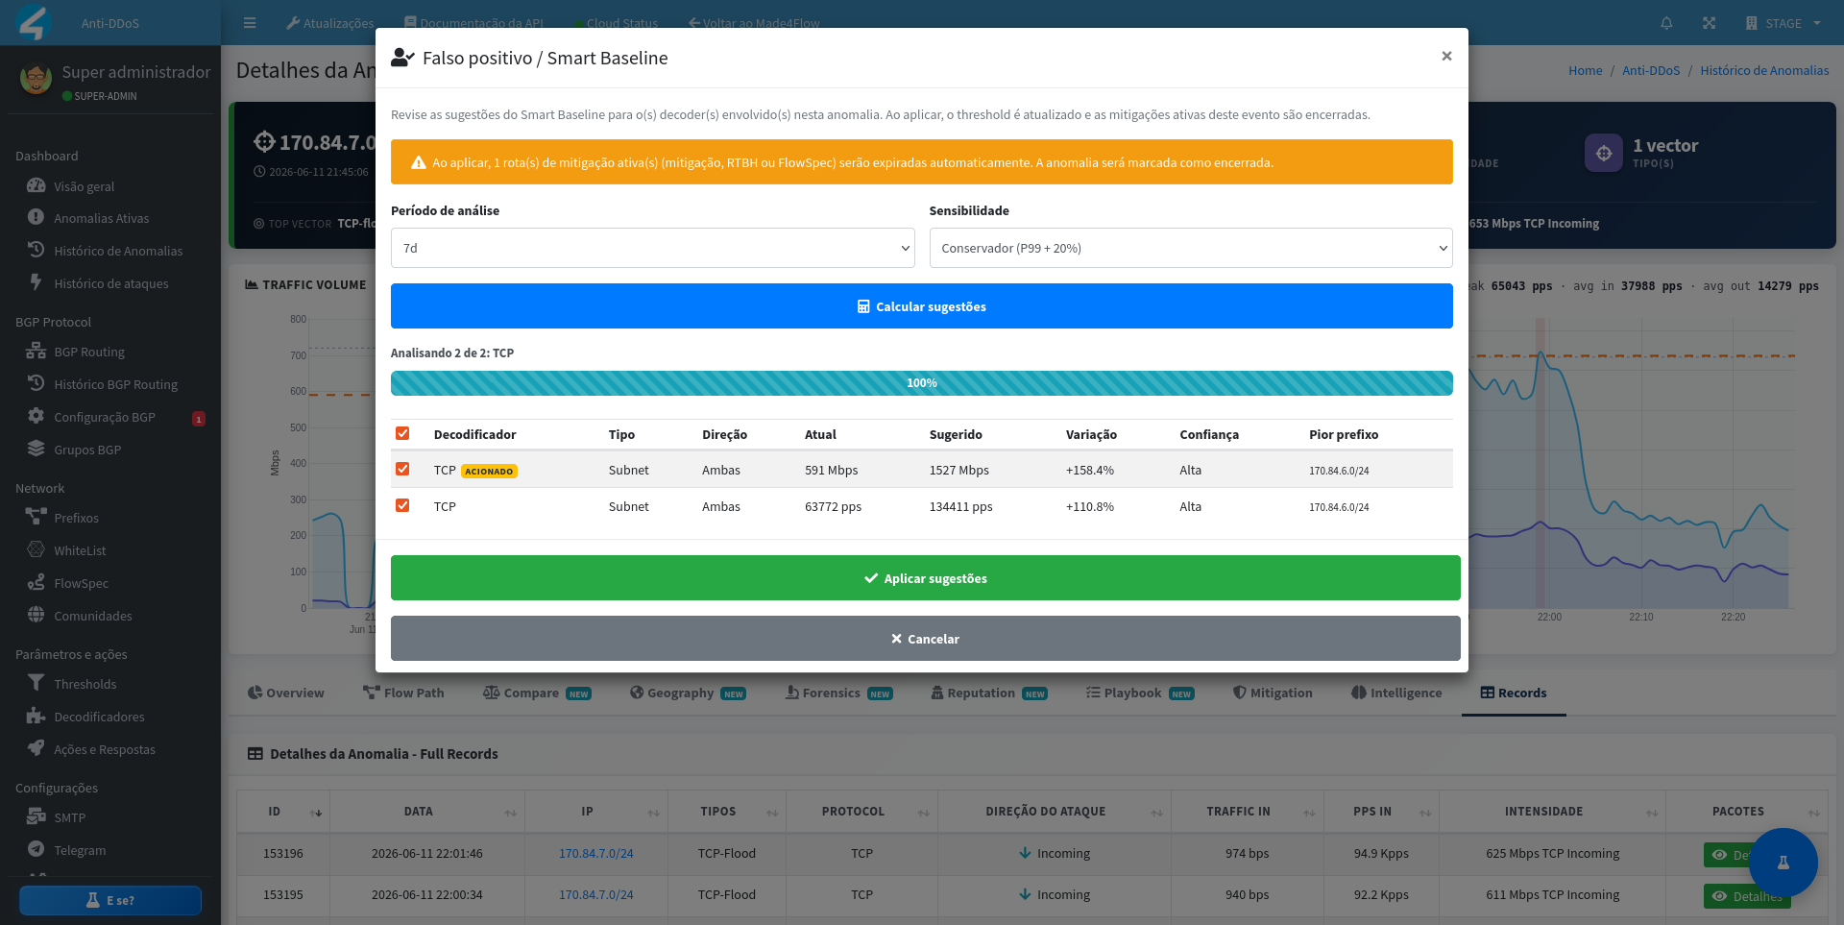1844x925 pixels.
Task: Open SMTP mail icon
Action: tap(36, 816)
